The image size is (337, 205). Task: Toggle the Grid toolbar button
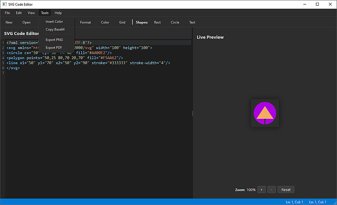point(122,22)
